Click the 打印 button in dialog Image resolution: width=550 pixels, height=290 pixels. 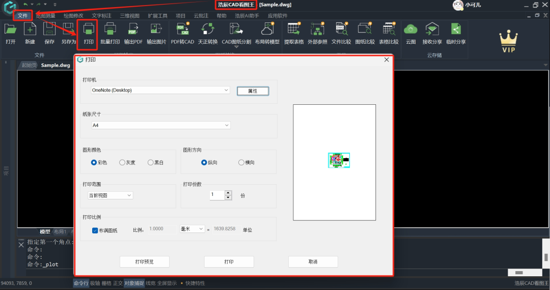click(x=229, y=262)
